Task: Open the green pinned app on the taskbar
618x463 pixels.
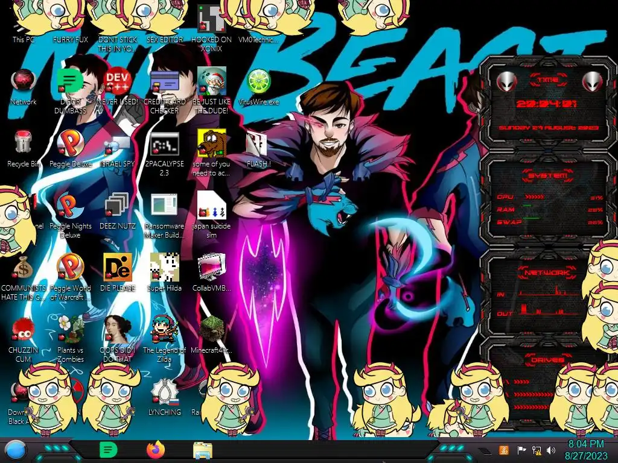Action: [108, 450]
